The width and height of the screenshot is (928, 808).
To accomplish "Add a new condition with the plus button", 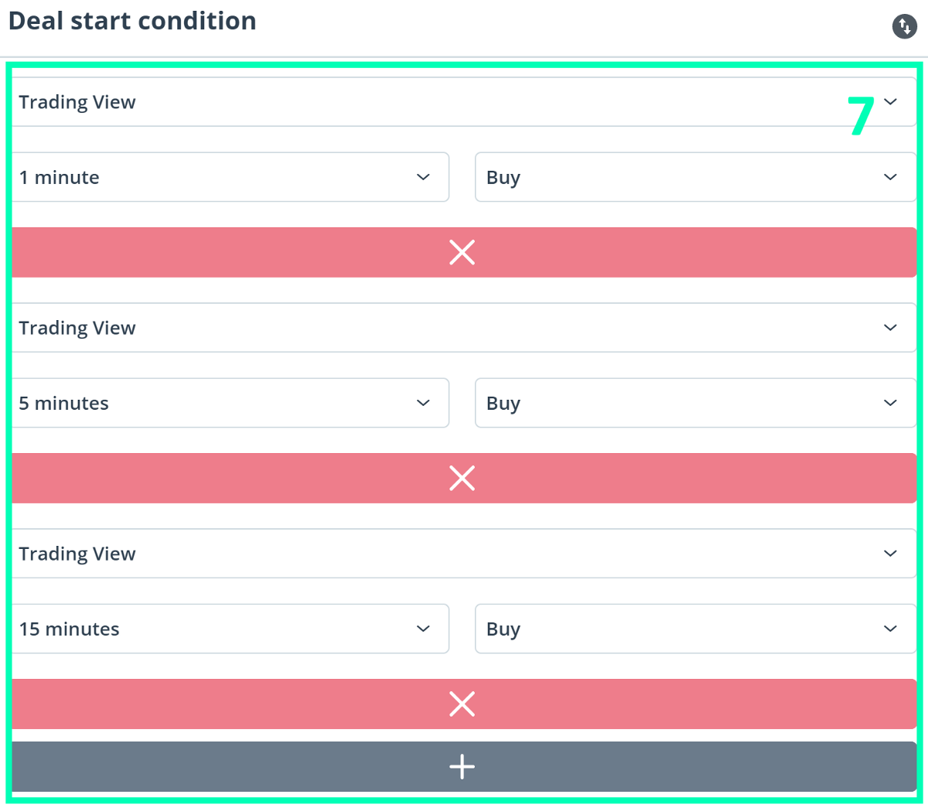I will click(x=462, y=766).
